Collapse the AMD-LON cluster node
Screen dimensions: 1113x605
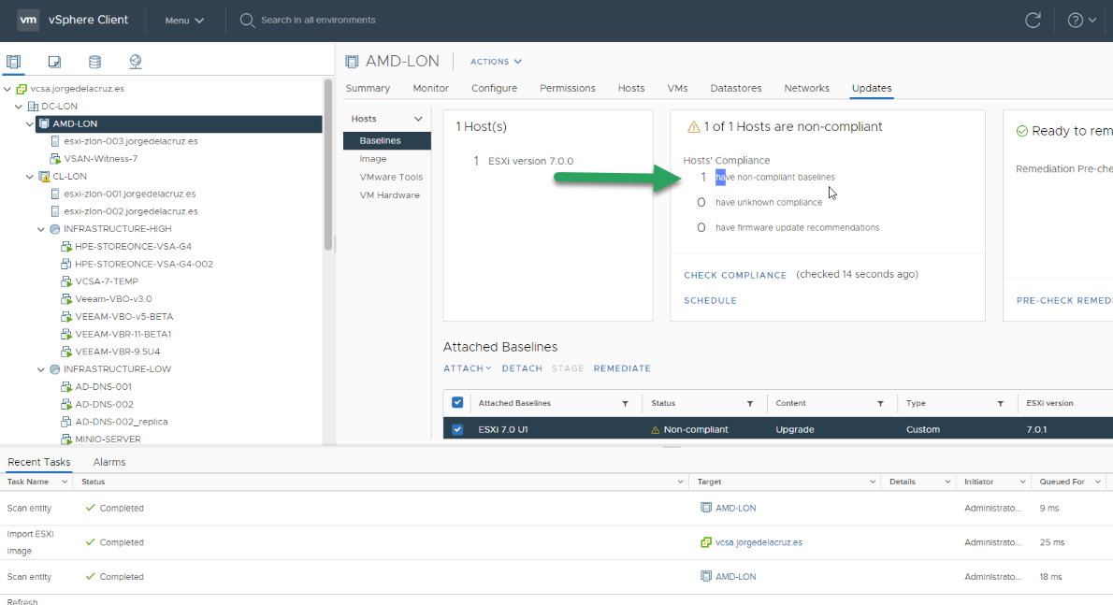click(30, 124)
